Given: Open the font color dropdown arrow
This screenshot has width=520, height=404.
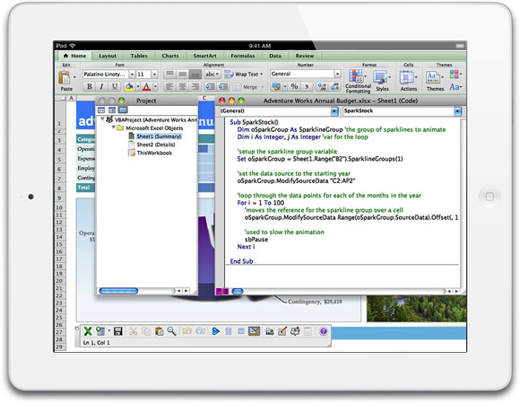Looking at the screenshot, I should (155, 87).
